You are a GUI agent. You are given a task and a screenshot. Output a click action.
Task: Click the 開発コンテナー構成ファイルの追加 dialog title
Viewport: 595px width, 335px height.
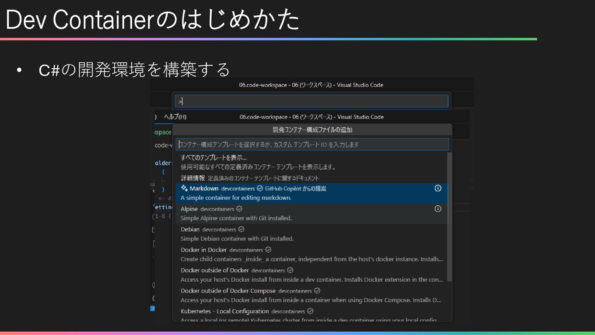(x=312, y=130)
